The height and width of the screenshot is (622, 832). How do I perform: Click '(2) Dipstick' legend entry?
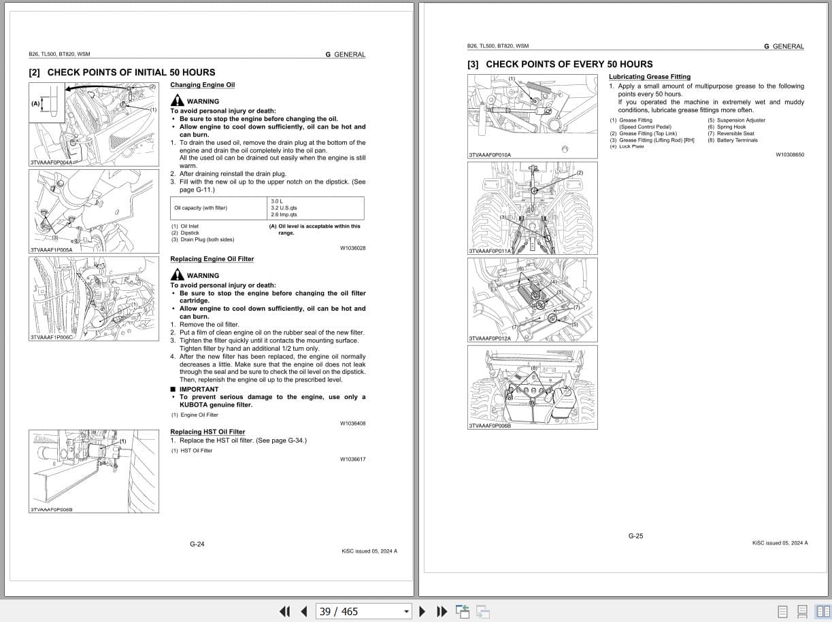coord(185,233)
